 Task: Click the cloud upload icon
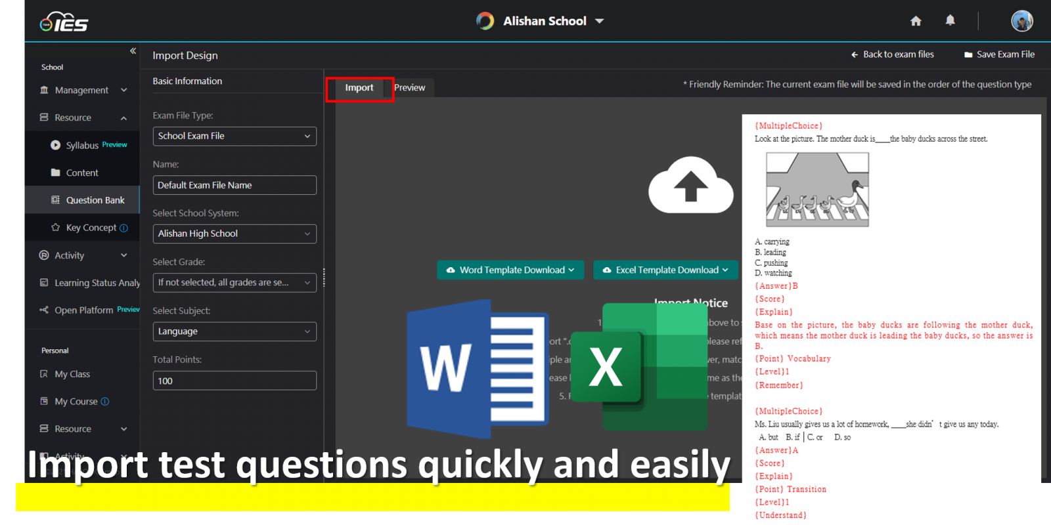[x=690, y=185]
